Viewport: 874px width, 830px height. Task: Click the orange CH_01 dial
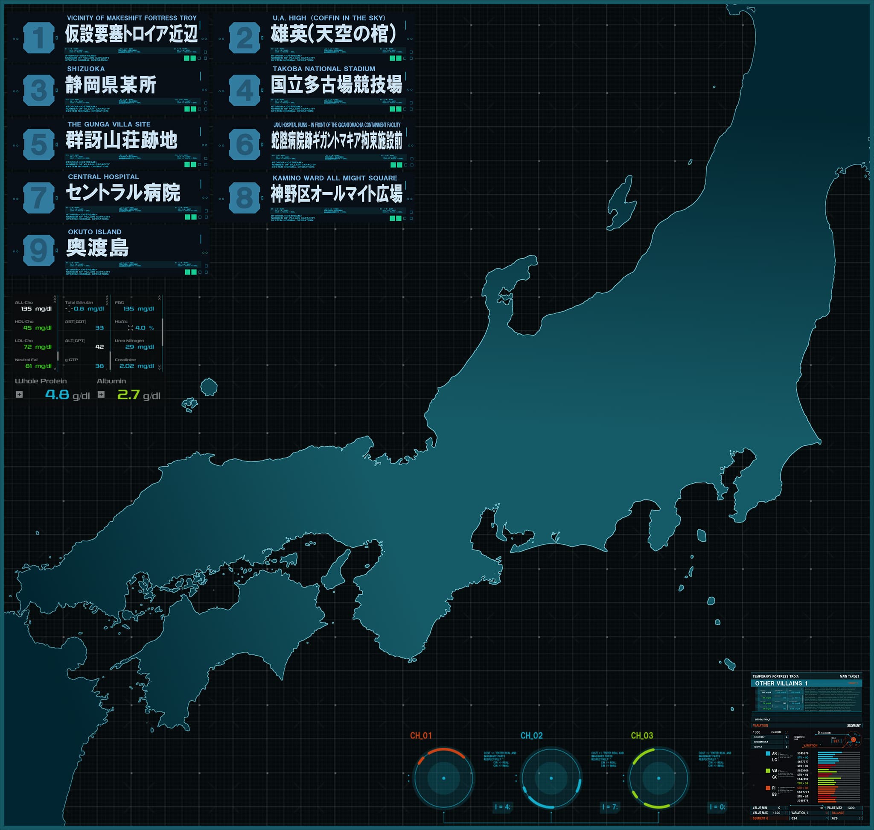tap(444, 778)
